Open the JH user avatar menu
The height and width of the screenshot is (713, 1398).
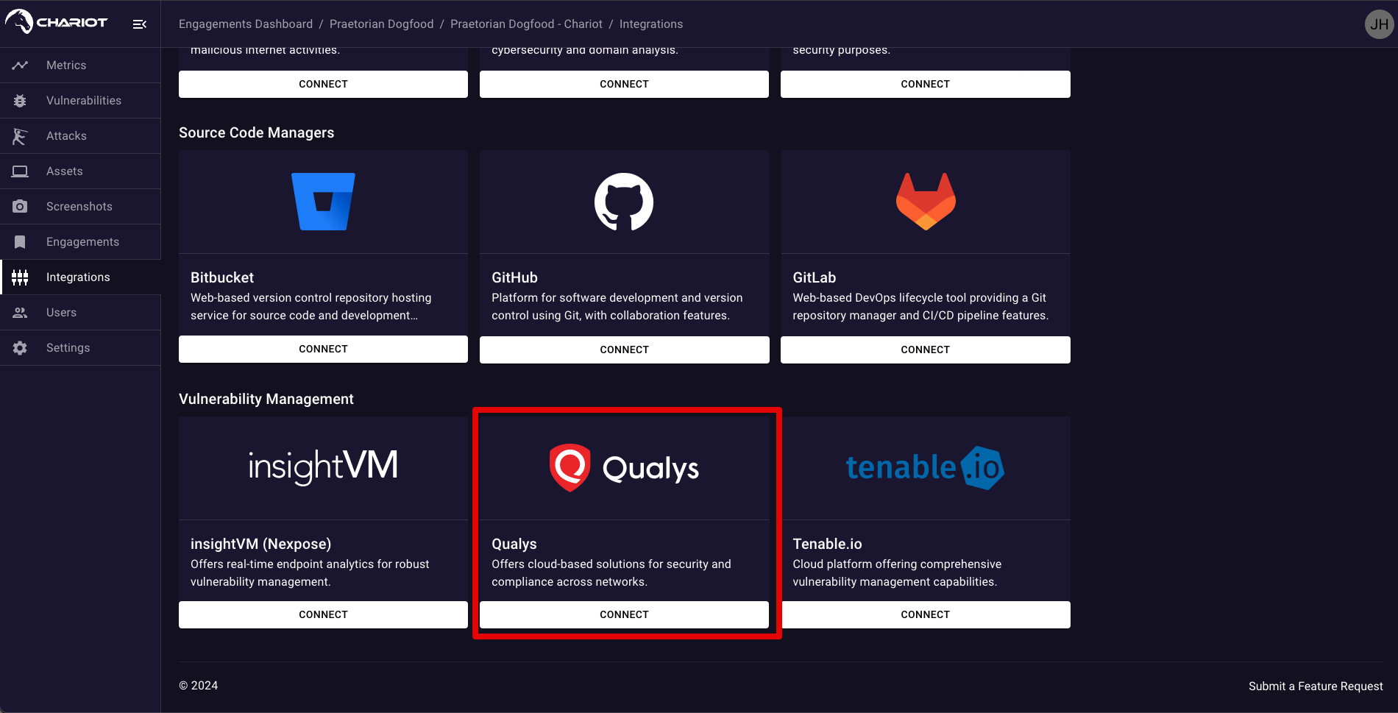click(1378, 24)
